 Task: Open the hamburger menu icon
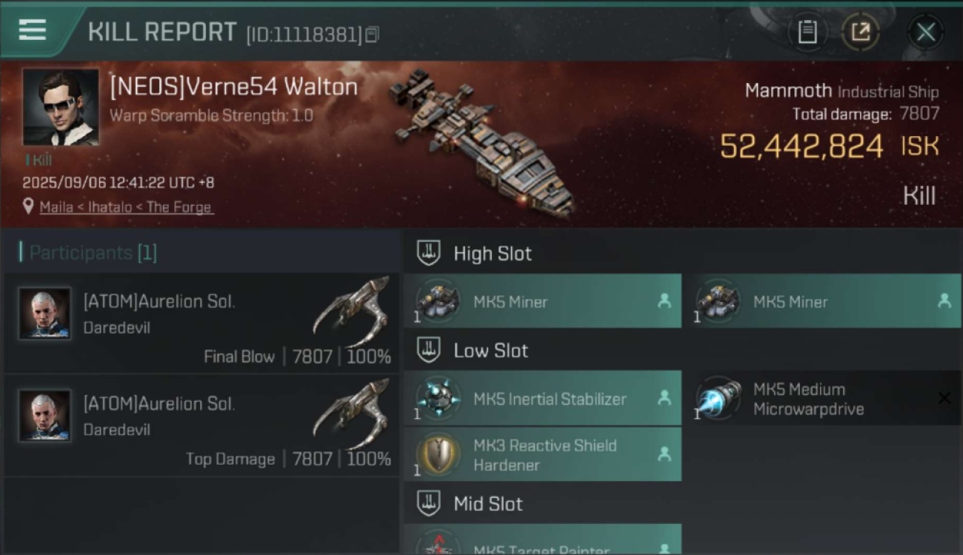(33, 30)
